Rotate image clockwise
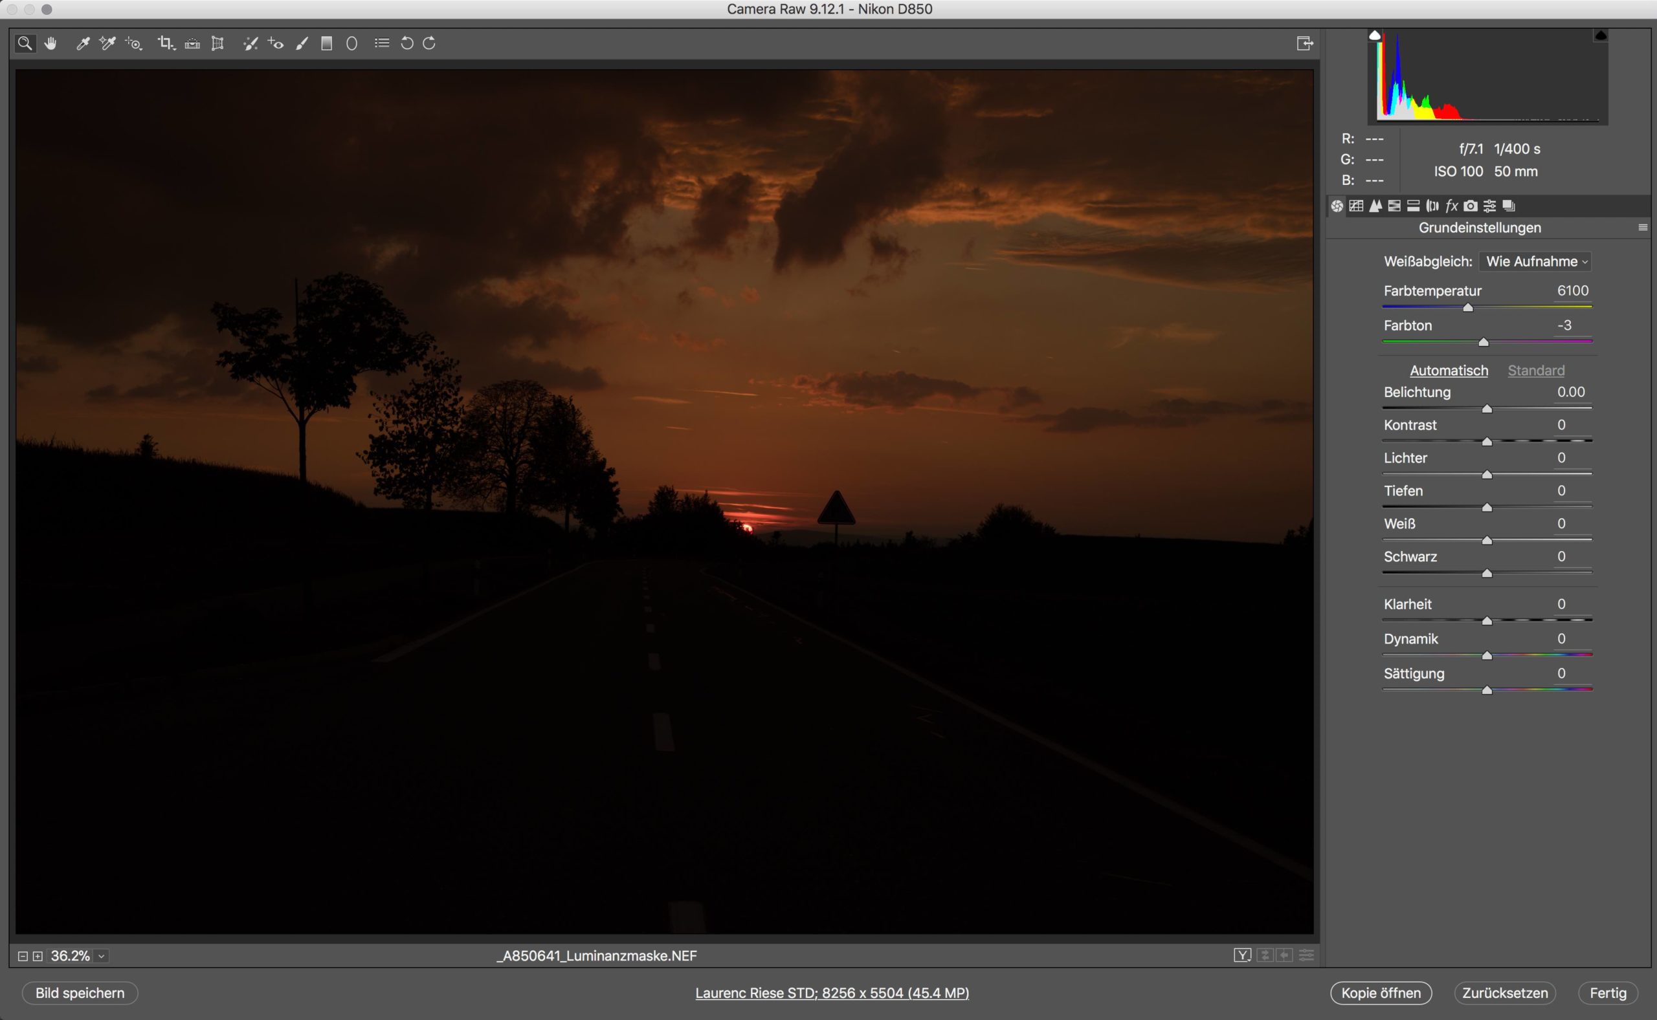Image resolution: width=1657 pixels, height=1020 pixels. pos(429,43)
